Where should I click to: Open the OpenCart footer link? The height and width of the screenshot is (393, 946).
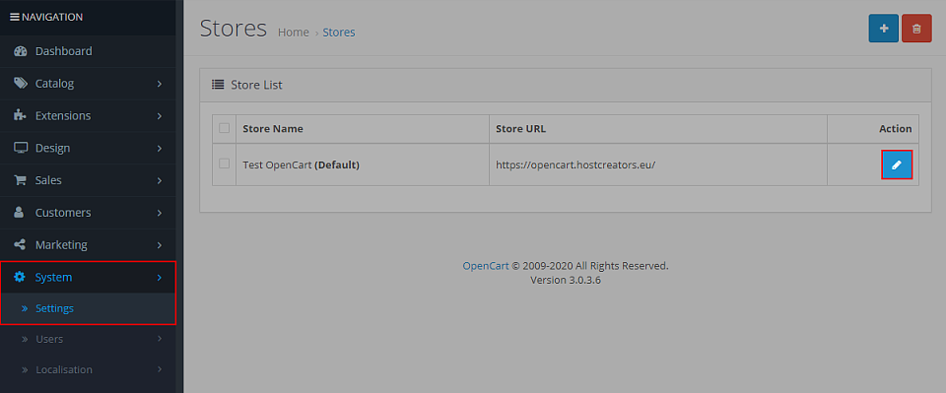[x=486, y=266]
